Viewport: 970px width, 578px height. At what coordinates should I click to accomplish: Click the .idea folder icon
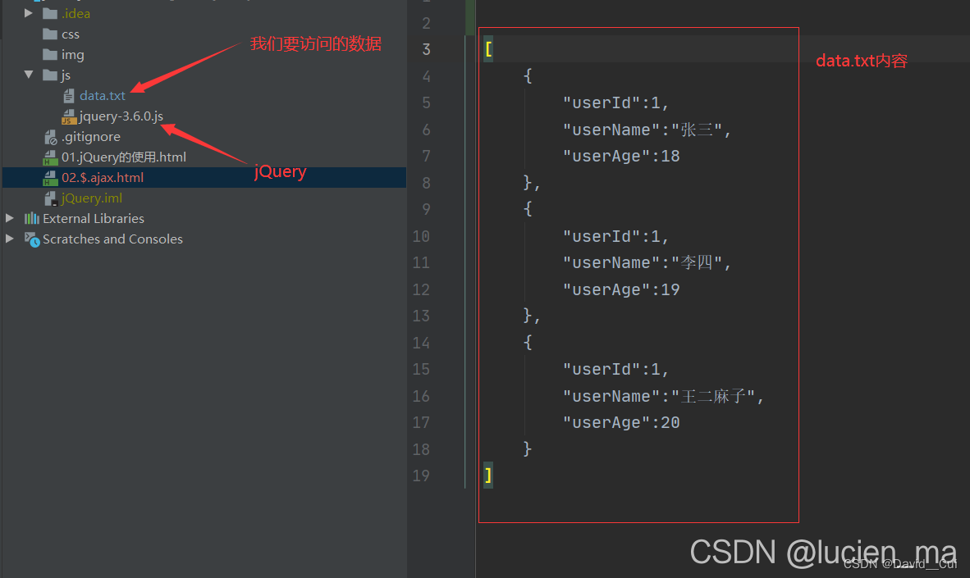click(x=50, y=13)
